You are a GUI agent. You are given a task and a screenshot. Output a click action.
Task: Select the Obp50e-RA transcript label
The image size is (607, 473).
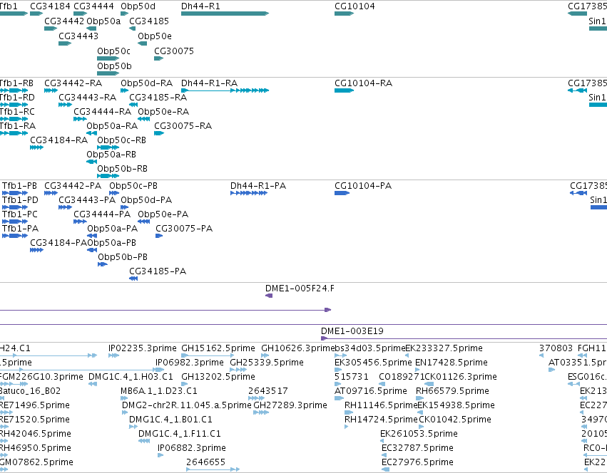pos(163,112)
